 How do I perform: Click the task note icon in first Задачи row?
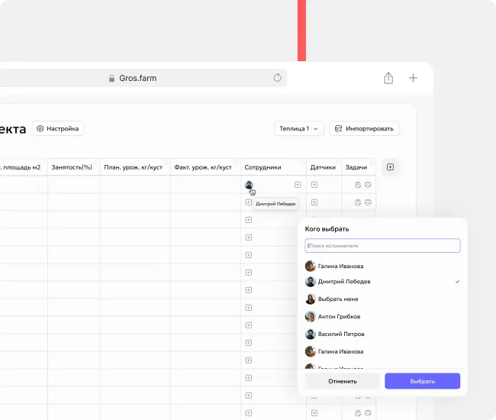[x=357, y=185]
